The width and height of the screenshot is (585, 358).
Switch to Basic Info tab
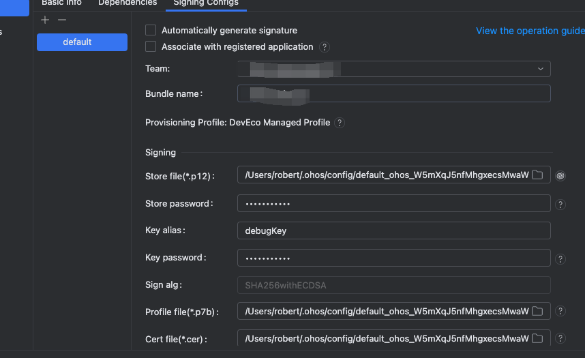point(61,3)
